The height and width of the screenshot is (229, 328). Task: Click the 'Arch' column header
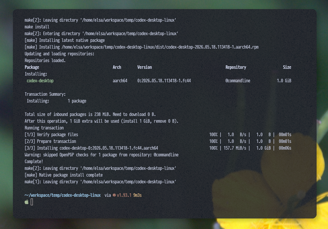[117, 67]
